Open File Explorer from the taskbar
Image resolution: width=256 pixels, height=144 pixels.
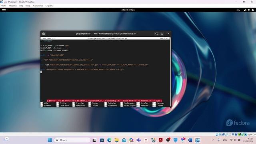click(116, 140)
